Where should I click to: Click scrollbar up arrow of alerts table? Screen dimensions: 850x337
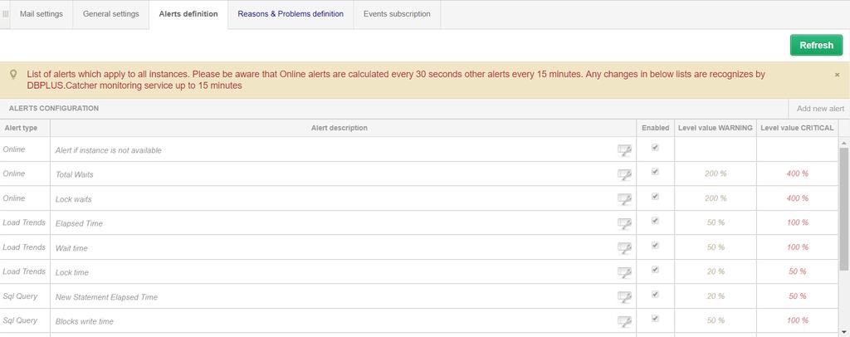[x=844, y=143]
